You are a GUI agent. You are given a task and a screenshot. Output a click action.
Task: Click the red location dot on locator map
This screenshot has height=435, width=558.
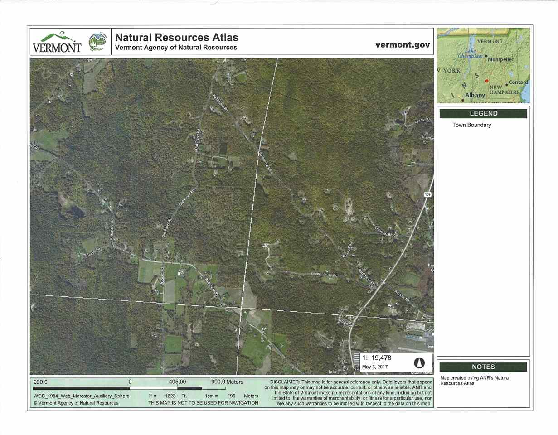pos(487,81)
